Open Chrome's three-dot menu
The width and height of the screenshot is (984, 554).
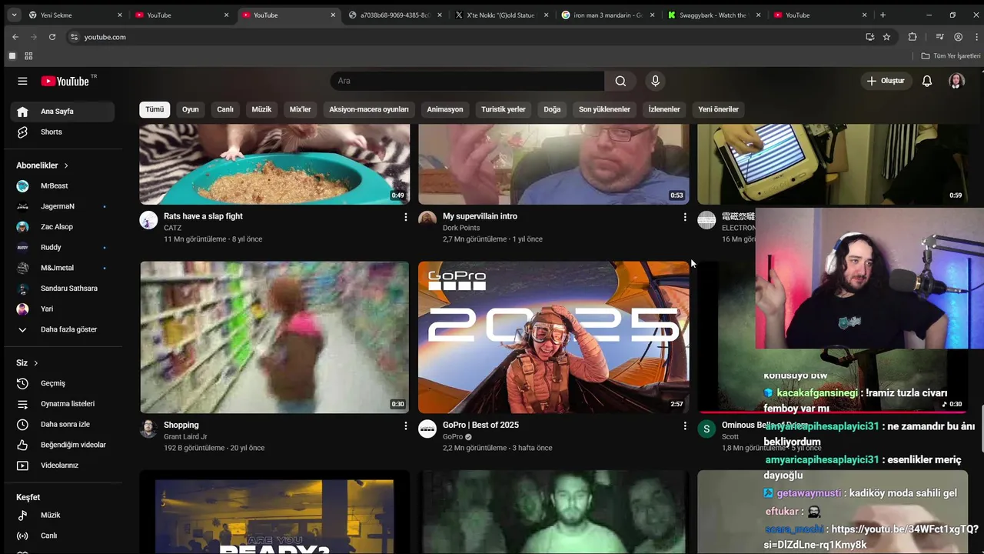(x=975, y=37)
